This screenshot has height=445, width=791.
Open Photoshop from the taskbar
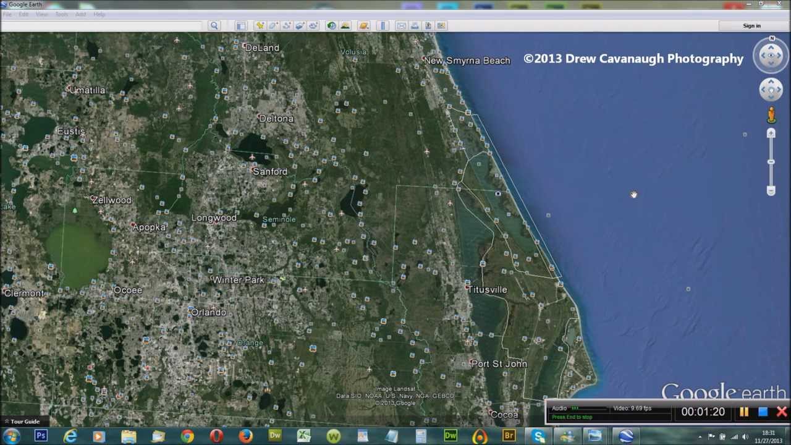click(x=41, y=436)
